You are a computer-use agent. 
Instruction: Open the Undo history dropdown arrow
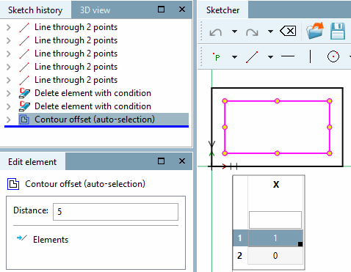coord(234,32)
